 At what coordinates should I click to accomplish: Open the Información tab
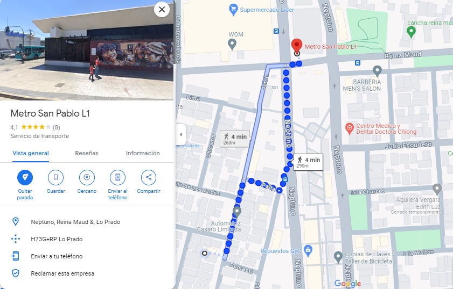tap(143, 153)
